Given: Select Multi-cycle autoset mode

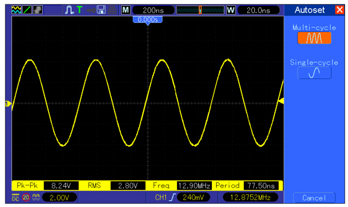Looking at the screenshot, I should click(314, 38).
